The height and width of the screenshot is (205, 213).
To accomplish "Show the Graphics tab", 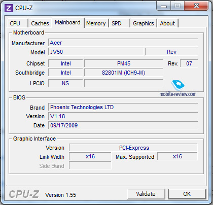I will [x=144, y=23].
